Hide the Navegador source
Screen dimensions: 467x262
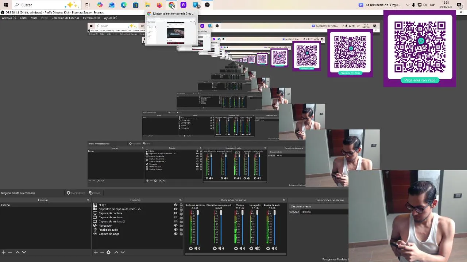(x=175, y=226)
